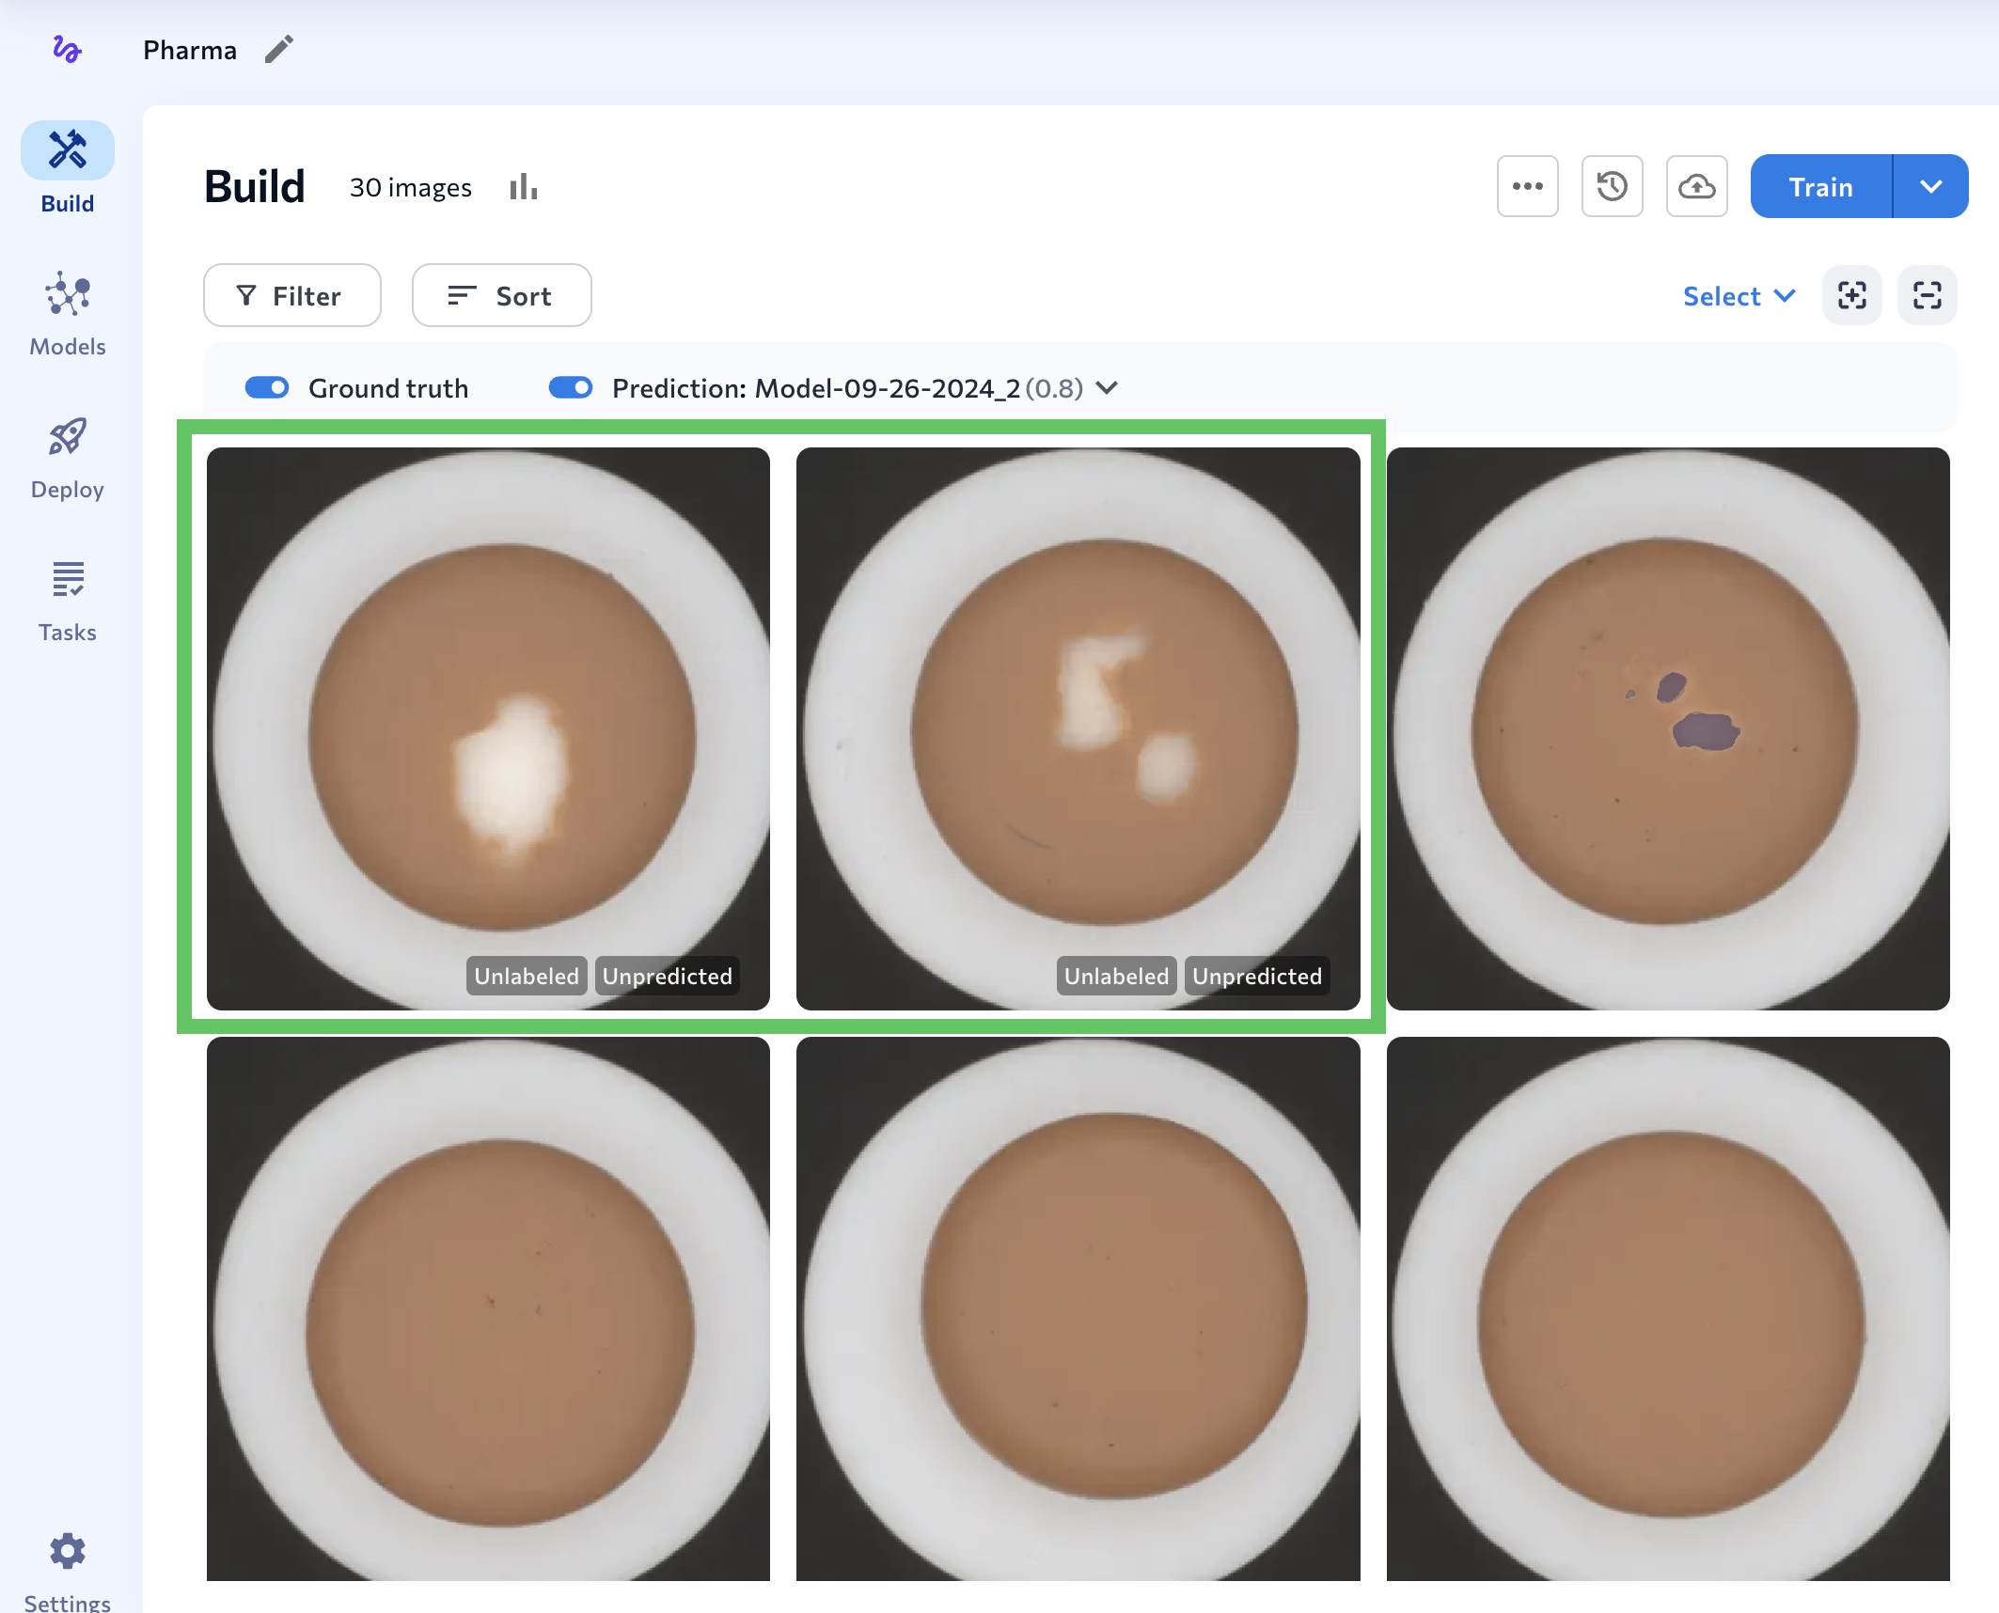Open the Deploy sidebar section
Image resolution: width=1999 pixels, height=1613 pixels.
(x=67, y=458)
